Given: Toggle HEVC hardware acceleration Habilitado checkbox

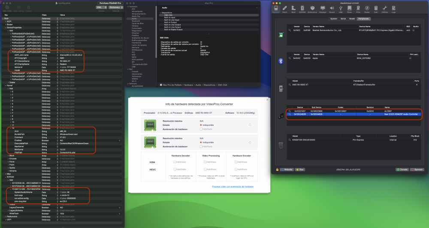Looking at the screenshot, I should 201,146.
